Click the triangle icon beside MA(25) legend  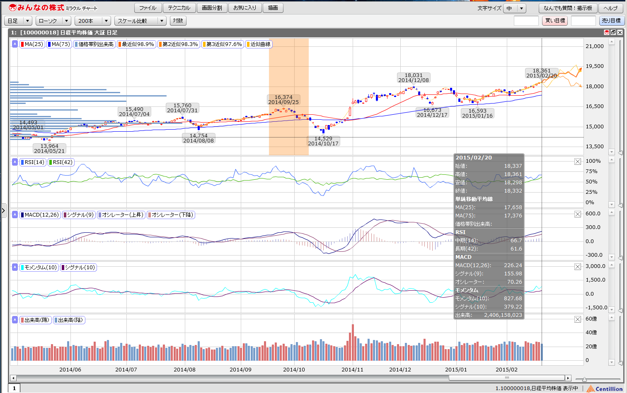(15, 44)
